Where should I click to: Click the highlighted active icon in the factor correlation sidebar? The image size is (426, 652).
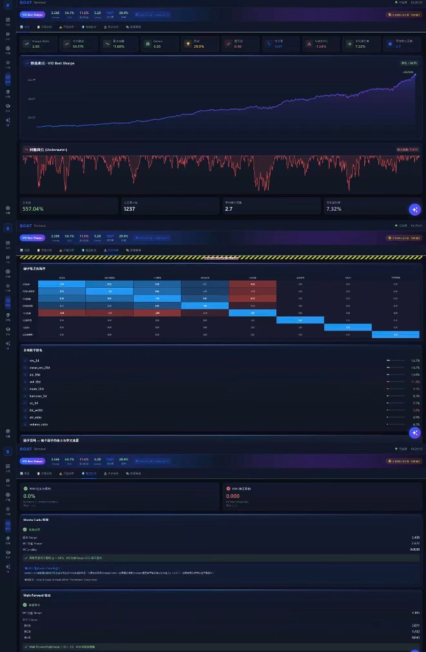[x=8, y=302]
